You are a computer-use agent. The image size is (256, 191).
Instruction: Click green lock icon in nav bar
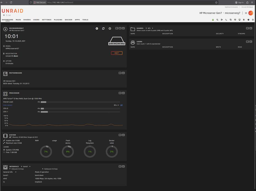coord(213,20)
